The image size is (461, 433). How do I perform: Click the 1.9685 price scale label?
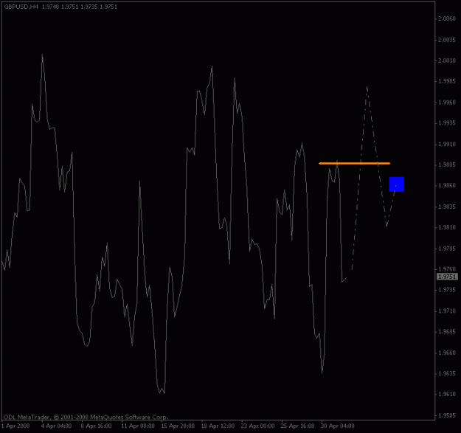point(447,332)
